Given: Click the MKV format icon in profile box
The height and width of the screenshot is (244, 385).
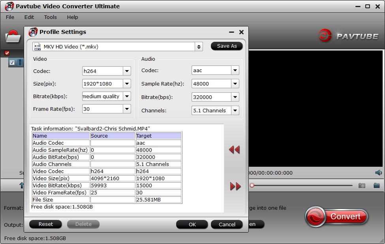Looking at the screenshot, I should coord(38,47).
